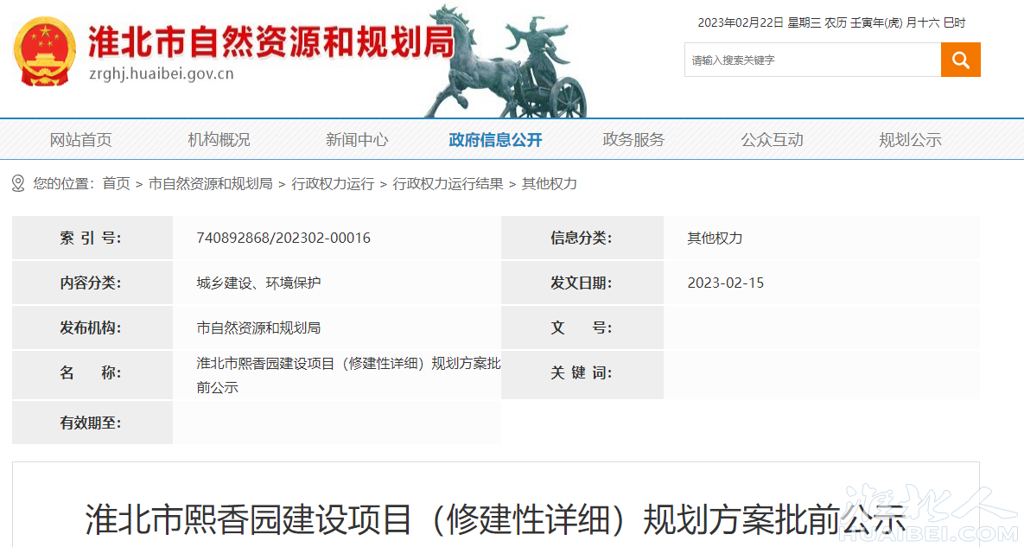Navigate to 行政权力运行 breadcrumb

[333, 183]
